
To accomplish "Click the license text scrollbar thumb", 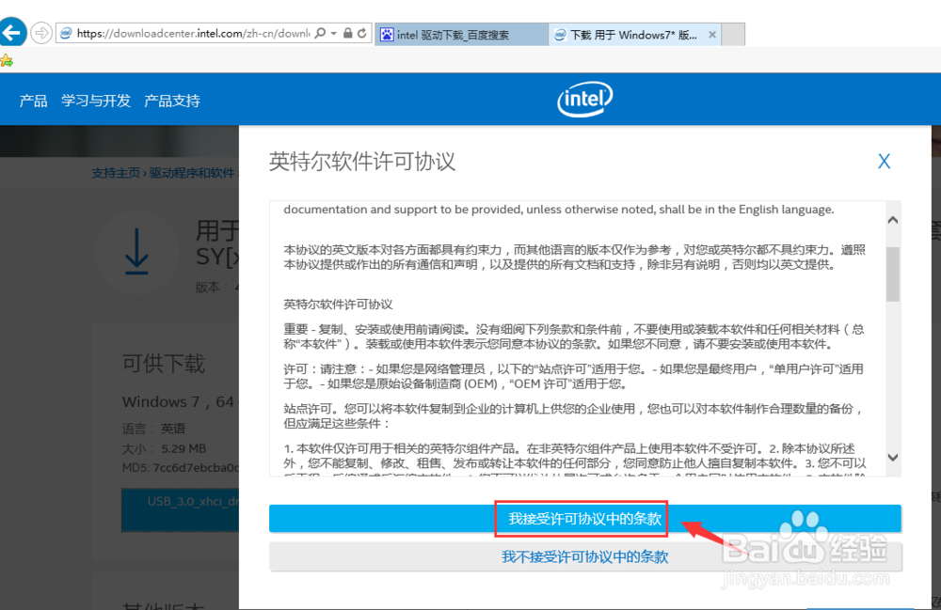I will click(x=893, y=274).
